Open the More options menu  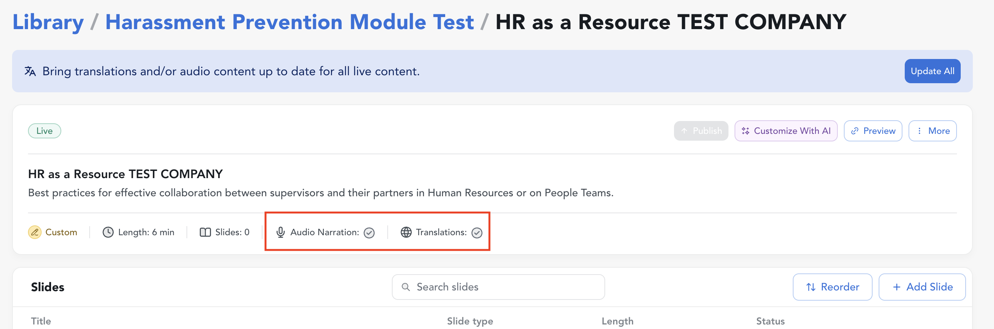click(932, 131)
